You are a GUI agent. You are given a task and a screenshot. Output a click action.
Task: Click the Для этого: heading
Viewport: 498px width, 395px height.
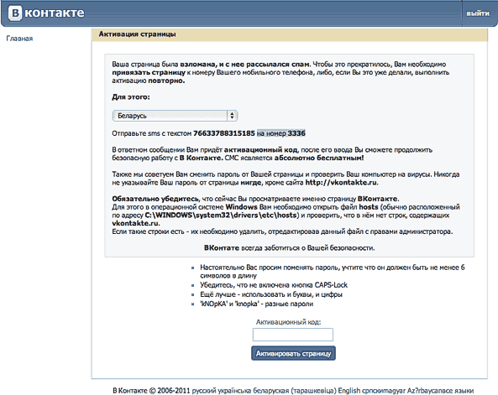pos(131,97)
